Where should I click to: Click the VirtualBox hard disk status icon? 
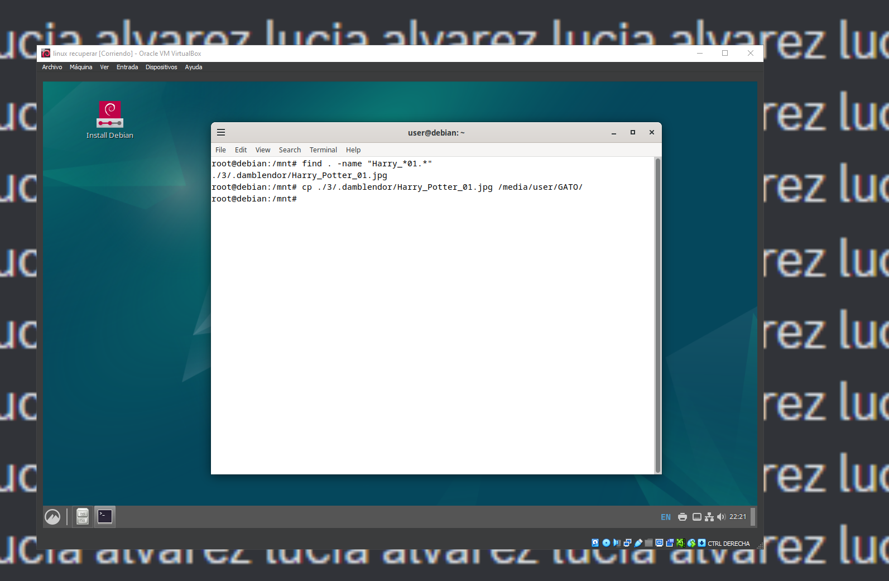pos(595,543)
